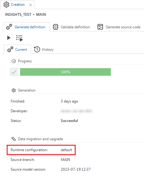This screenshot has width=144, height=177.
Task: Click the Data migration and upgrade icon
Action: [14, 139]
